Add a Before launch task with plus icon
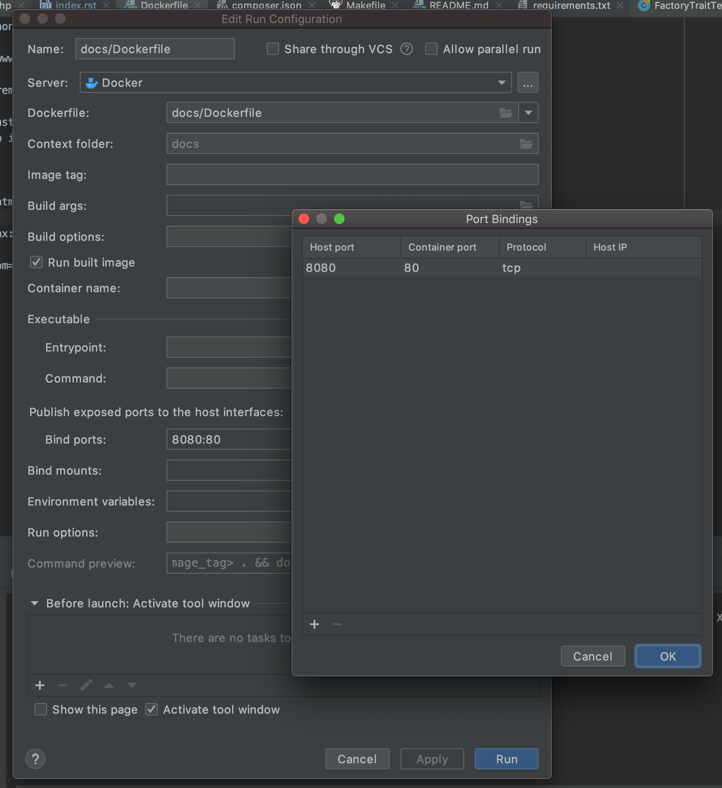722x788 pixels. point(40,685)
